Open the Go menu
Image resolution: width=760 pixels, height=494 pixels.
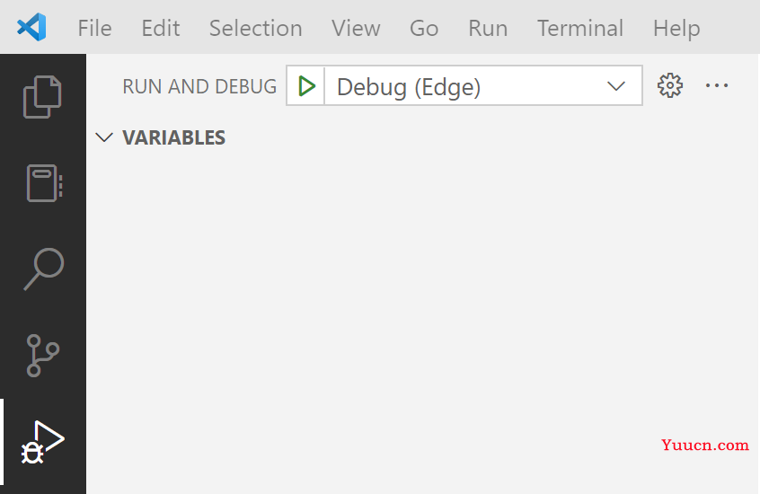(424, 28)
